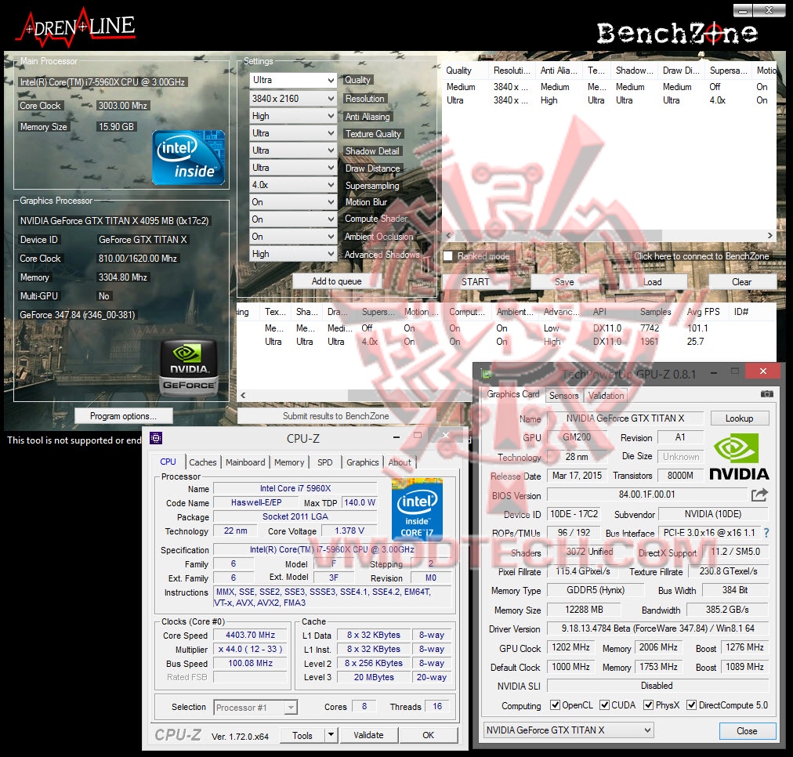
Task: Click the Intel inside Core i7 badge in CPU-Z
Action: [x=417, y=509]
